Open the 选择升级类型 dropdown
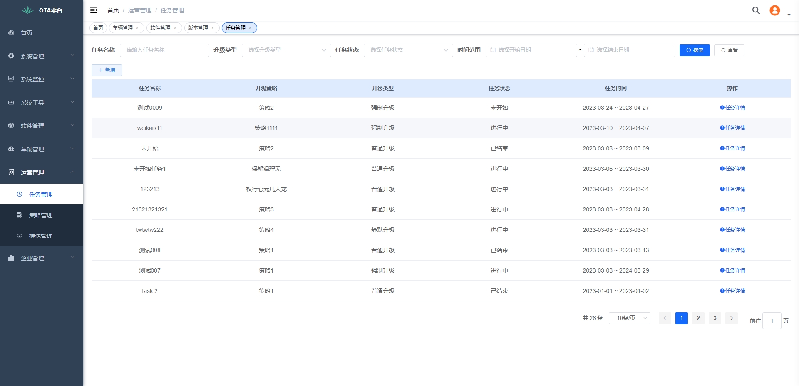Image resolution: width=799 pixels, height=386 pixels. [286, 50]
